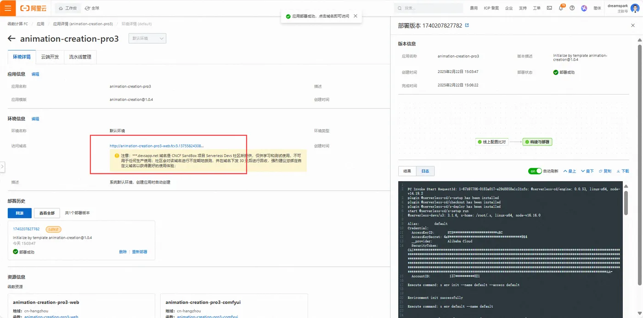Click 重新部署 on the deployment card
The height and width of the screenshot is (318, 643).
click(140, 252)
